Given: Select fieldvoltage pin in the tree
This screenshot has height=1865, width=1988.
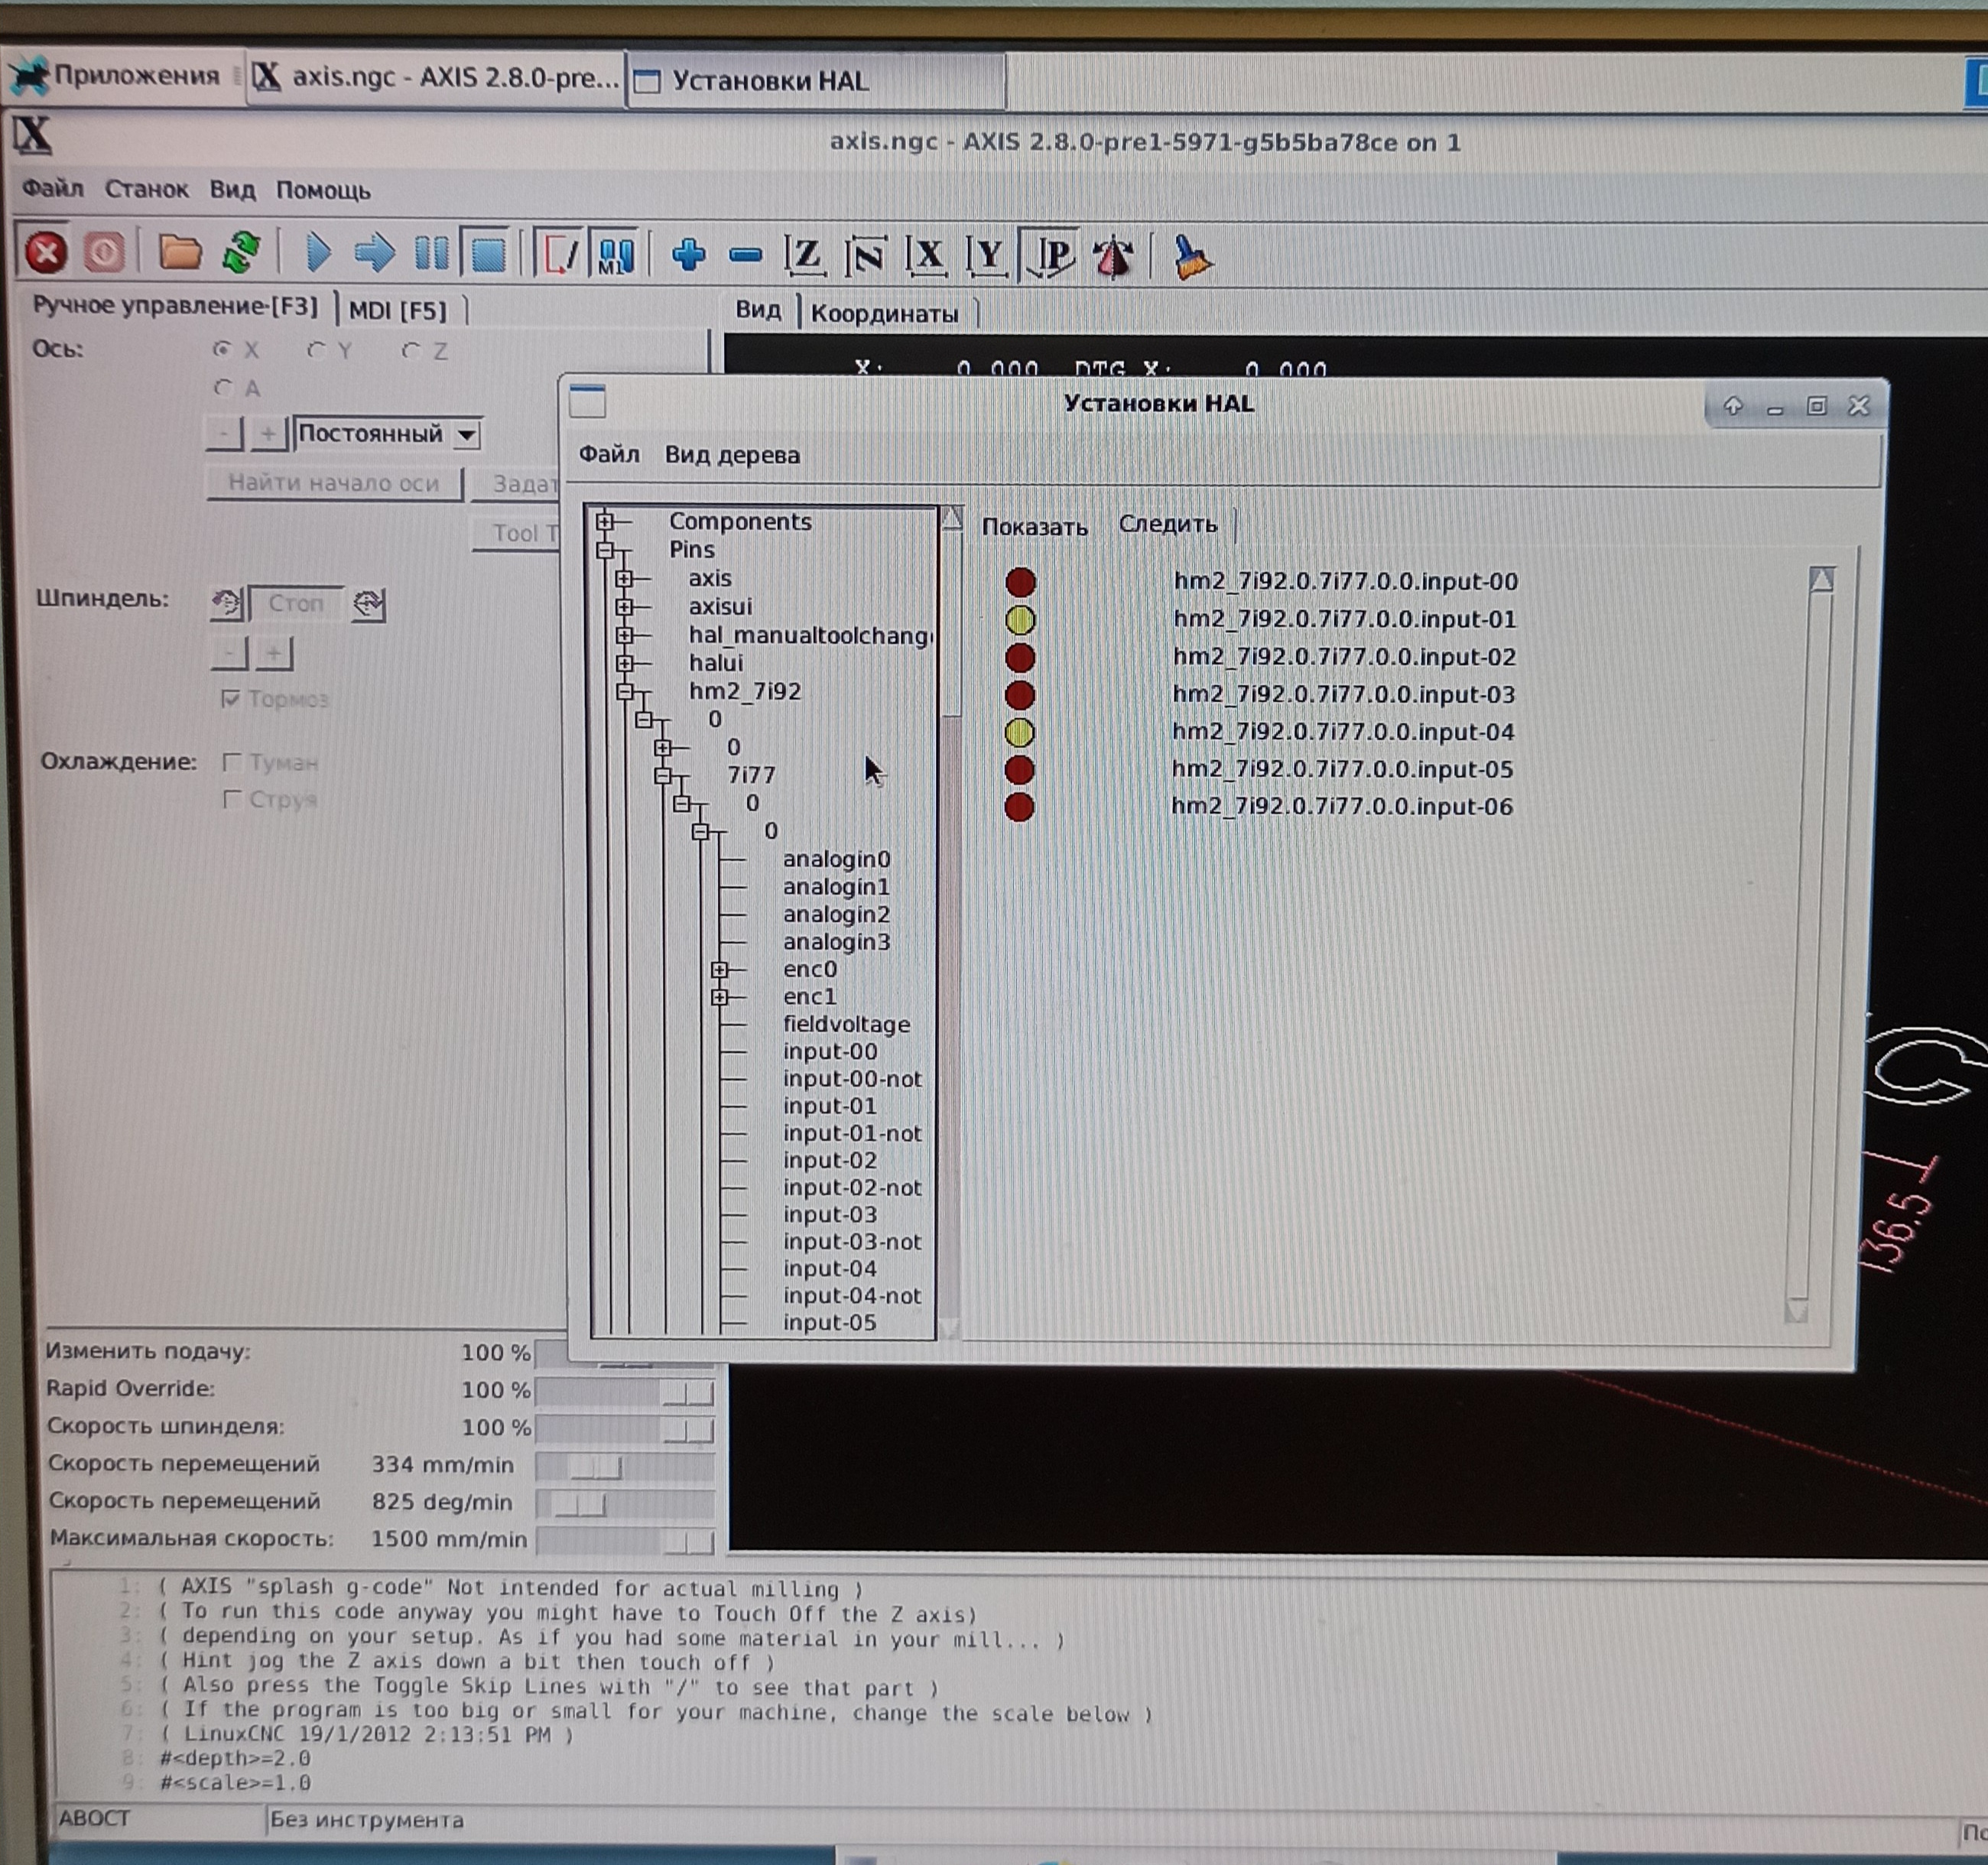Looking at the screenshot, I should pyautogui.click(x=846, y=1024).
